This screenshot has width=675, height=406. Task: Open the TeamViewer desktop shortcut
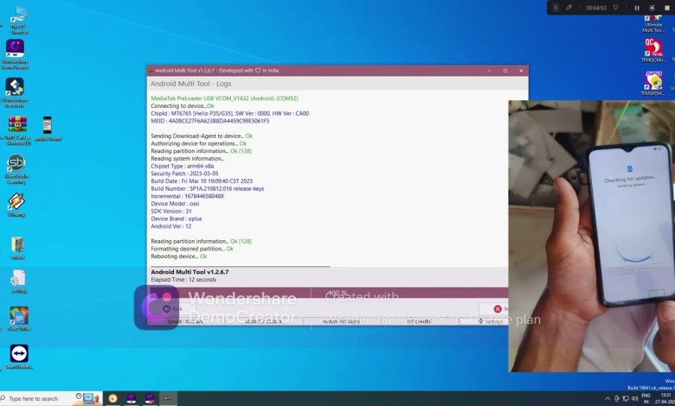[18, 355]
